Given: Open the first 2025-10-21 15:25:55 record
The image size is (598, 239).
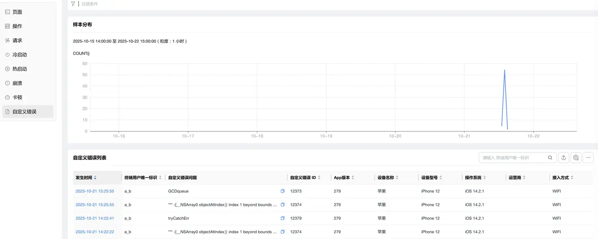Looking at the screenshot, I should (95, 191).
